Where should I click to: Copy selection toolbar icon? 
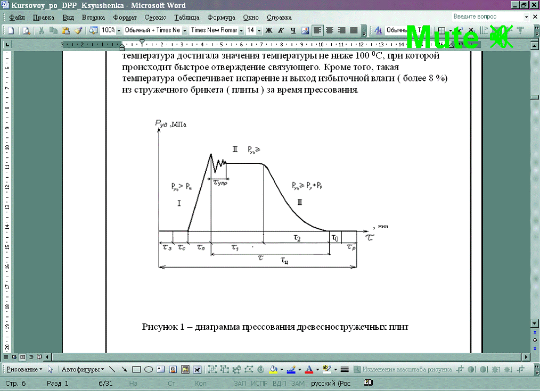53,31
